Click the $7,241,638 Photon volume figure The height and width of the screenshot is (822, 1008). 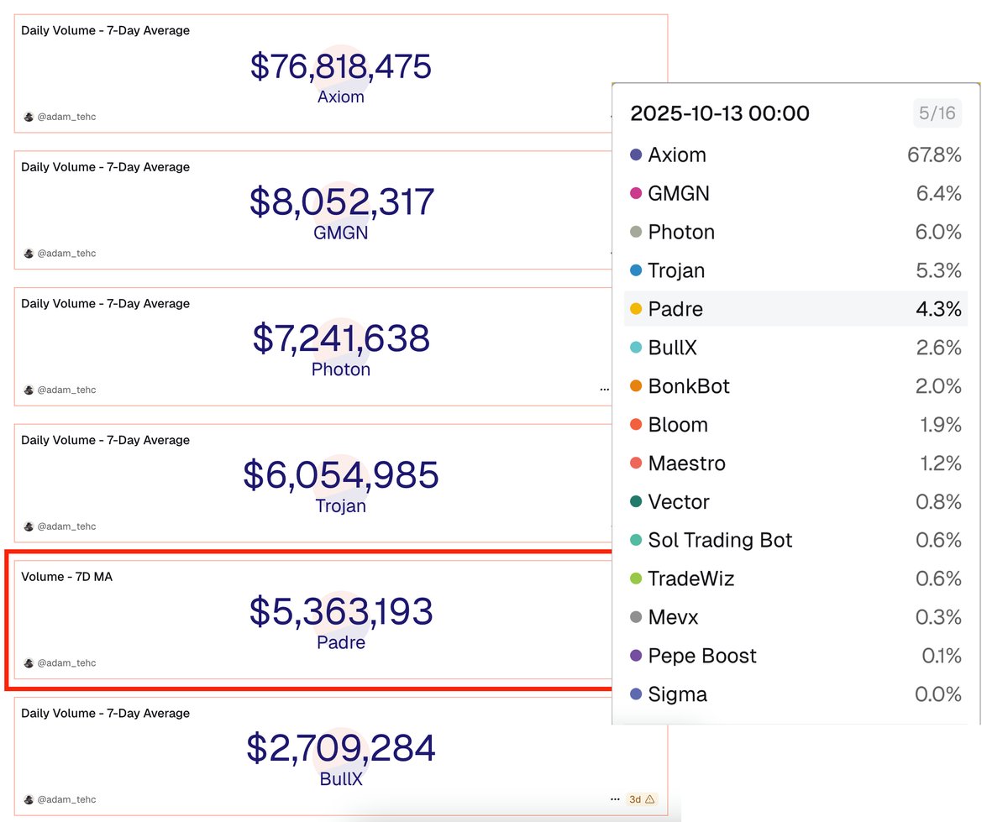tap(341, 338)
